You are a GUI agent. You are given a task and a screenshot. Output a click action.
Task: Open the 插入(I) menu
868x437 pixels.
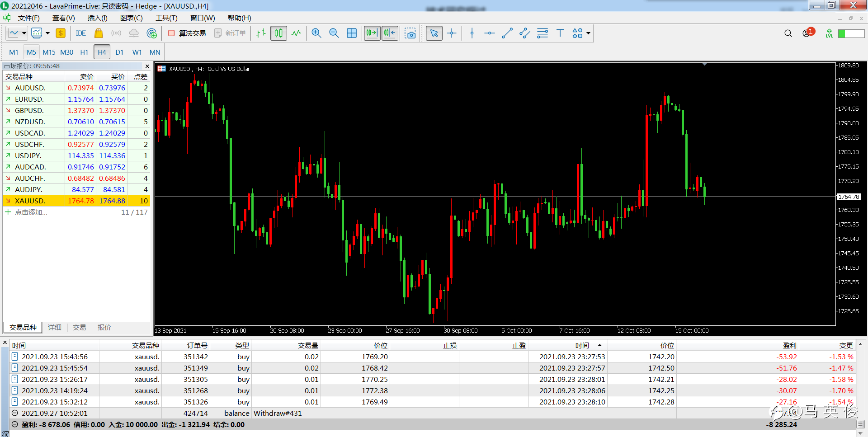(97, 18)
